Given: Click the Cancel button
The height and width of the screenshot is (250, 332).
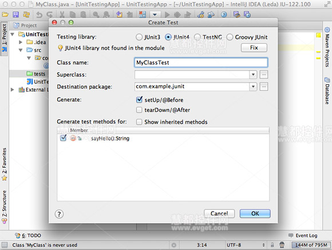Looking at the screenshot, I should click(219, 213).
